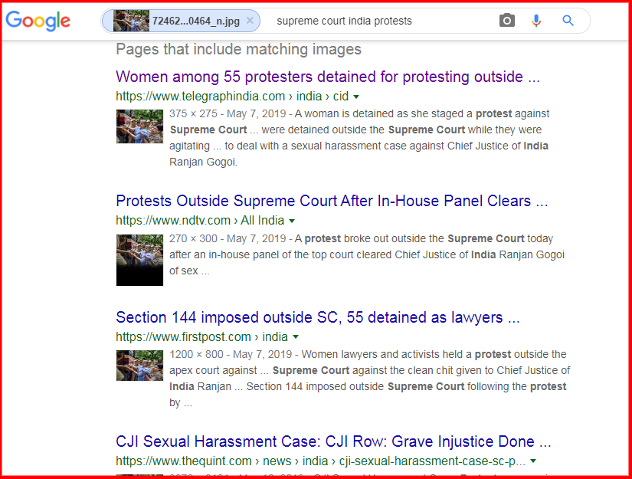632x479 pixels.
Task: Open 'Protests Outside Supreme Court After In-House Panel' result
Action: pyautogui.click(x=332, y=201)
